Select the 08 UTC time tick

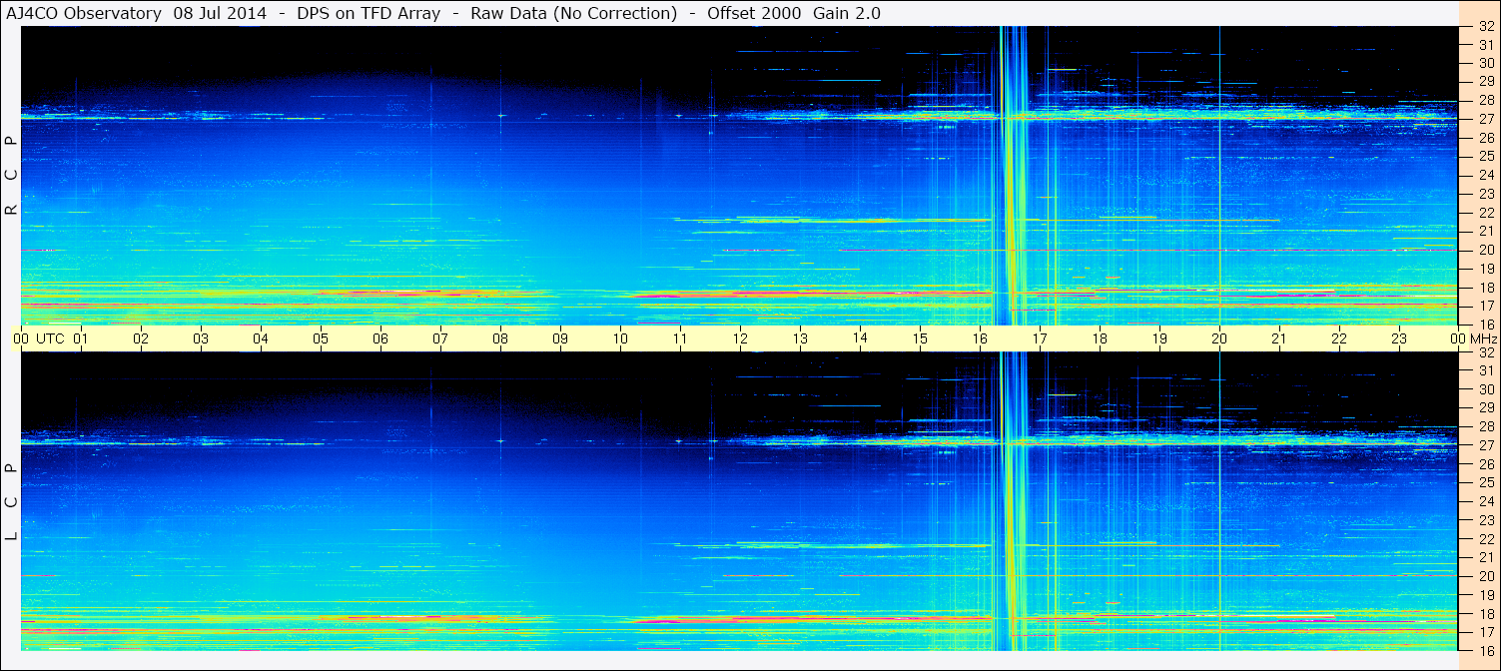(499, 338)
